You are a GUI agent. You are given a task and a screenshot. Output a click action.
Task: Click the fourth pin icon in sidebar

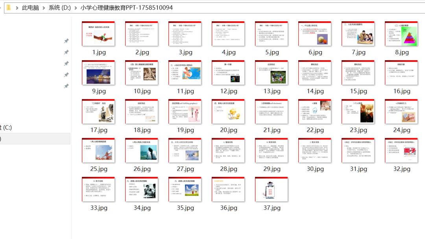click(66, 75)
